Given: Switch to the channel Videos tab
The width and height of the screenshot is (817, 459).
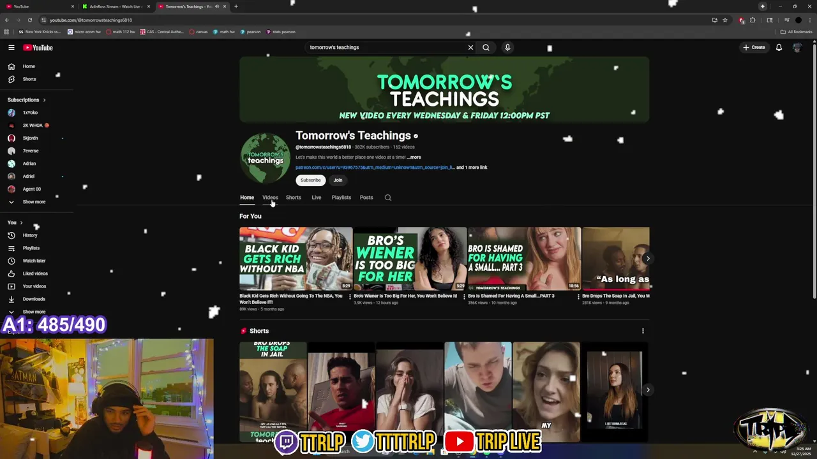Looking at the screenshot, I should point(270,198).
